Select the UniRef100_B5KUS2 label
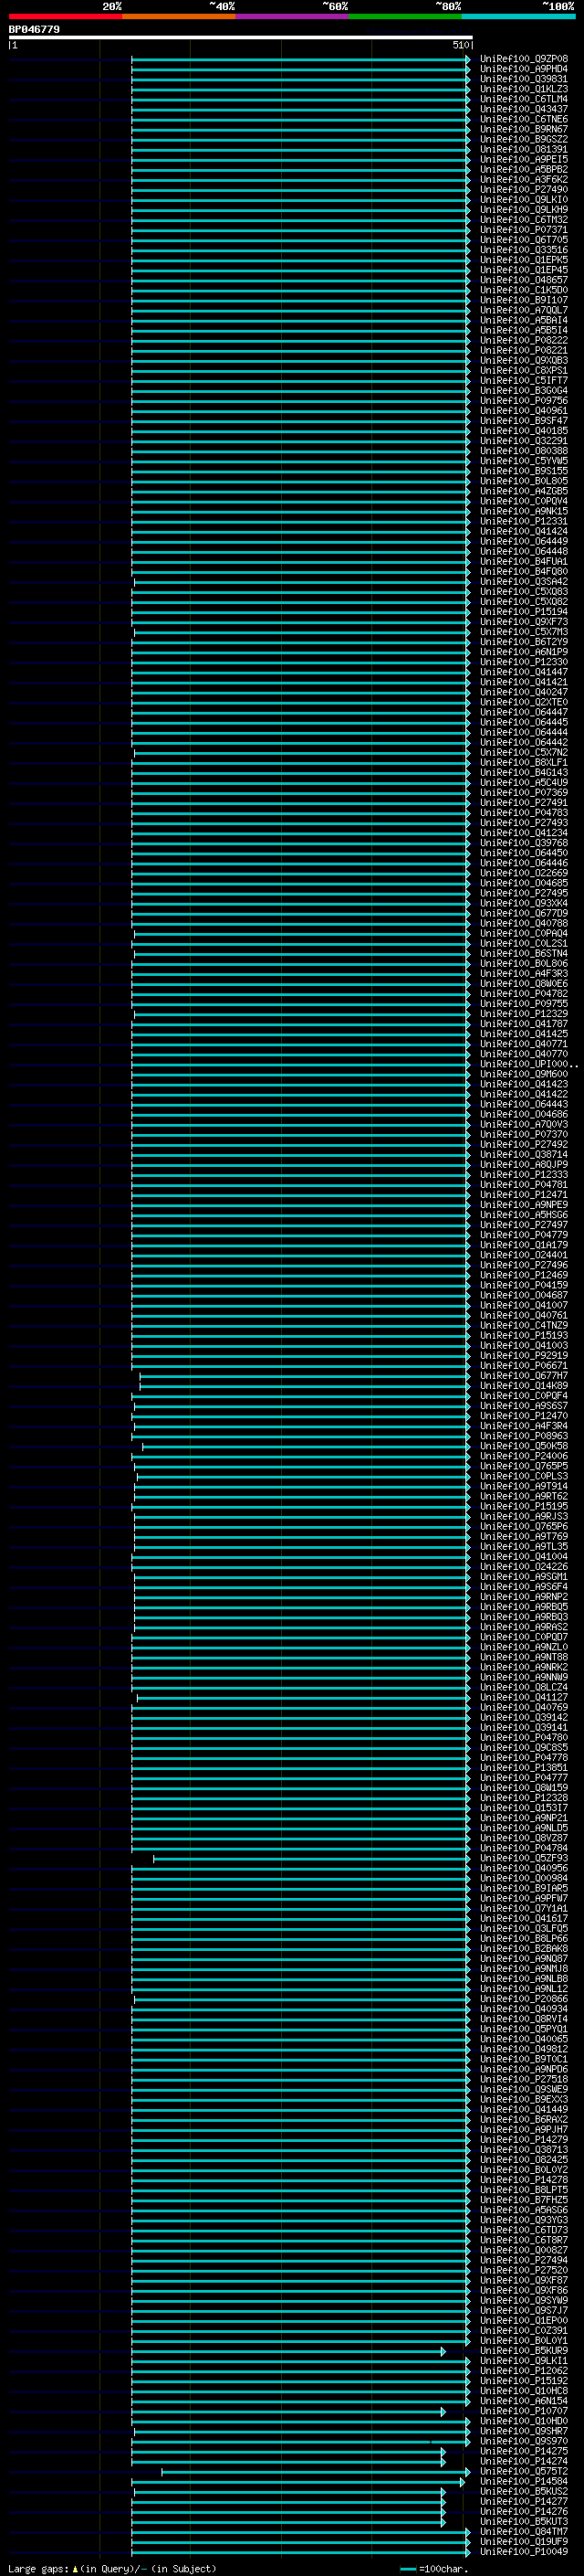Screen dimensions: 584x2576 click(x=523, y=2491)
